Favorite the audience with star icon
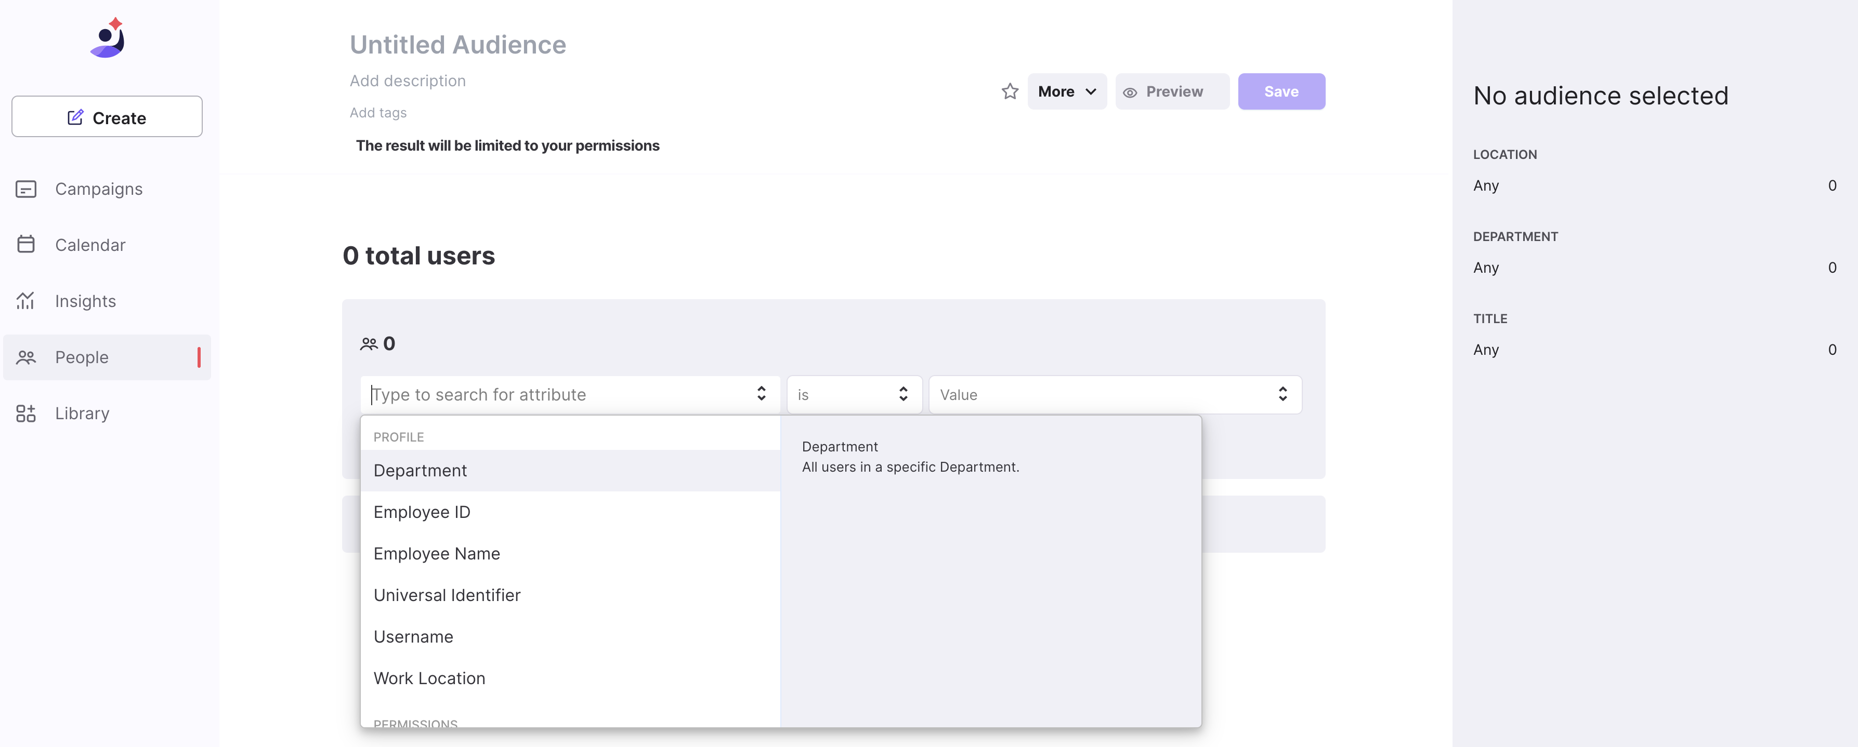This screenshot has width=1858, height=747. click(1010, 91)
